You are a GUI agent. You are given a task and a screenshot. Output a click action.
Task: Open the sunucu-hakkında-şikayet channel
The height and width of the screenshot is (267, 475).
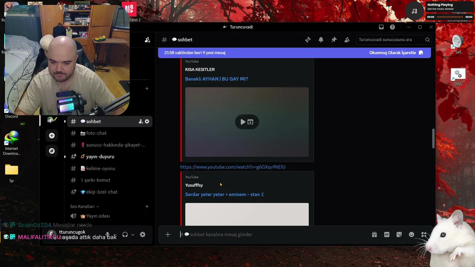click(109, 145)
